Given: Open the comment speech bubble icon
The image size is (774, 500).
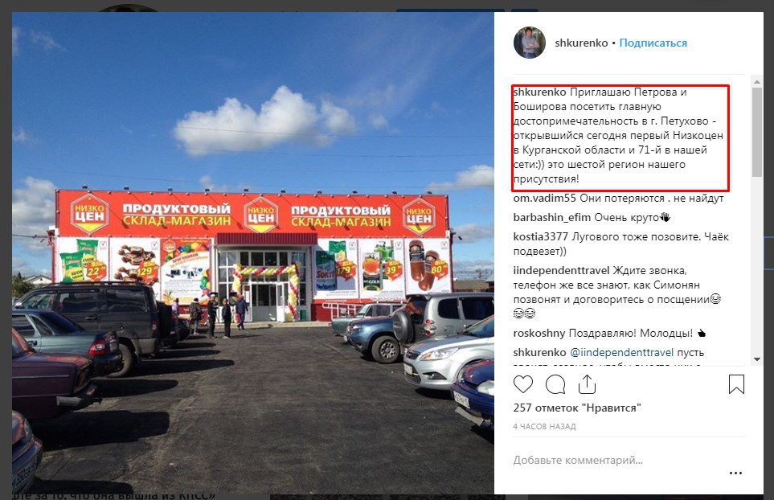Looking at the screenshot, I should click(555, 384).
